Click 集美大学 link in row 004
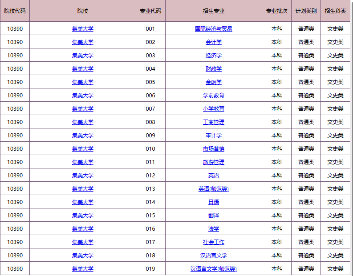Image resolution: width=353 pixels, height=276 pixels. pyautogui.click(x=83, y=69)
